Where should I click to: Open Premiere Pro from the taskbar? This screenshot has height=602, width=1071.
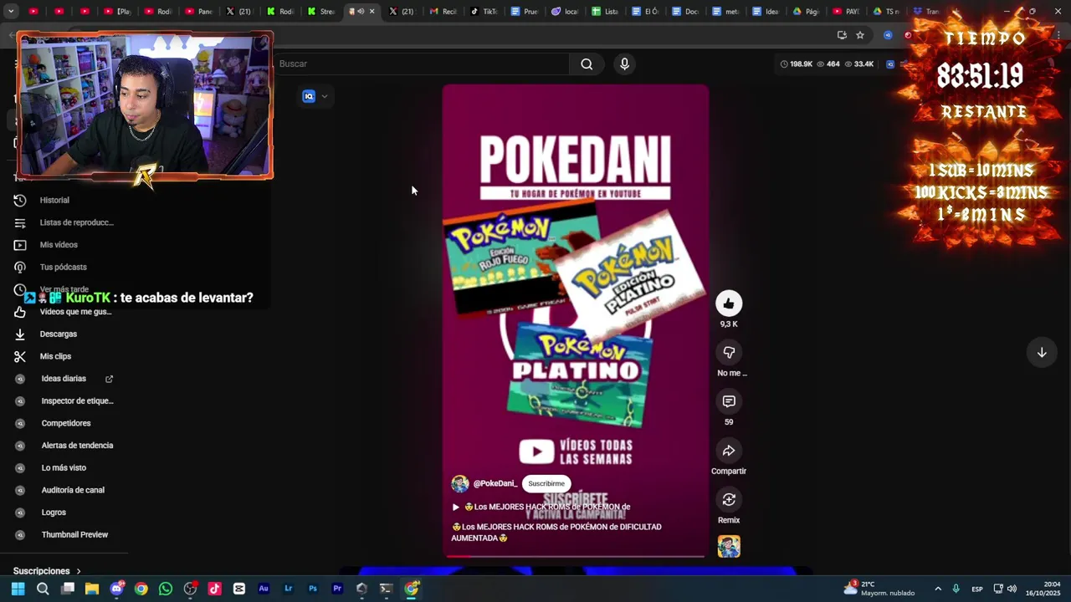(x=337, y=589)
